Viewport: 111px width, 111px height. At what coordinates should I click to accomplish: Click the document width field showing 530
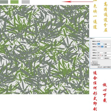click(x=100, y=53)
